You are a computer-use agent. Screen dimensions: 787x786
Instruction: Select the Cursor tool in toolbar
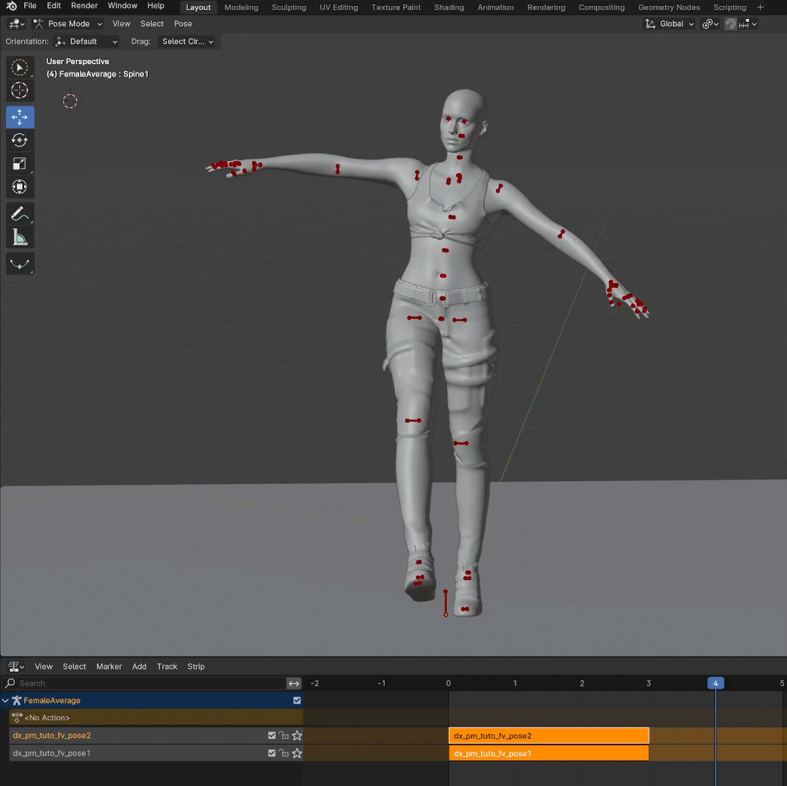point(20,91)
